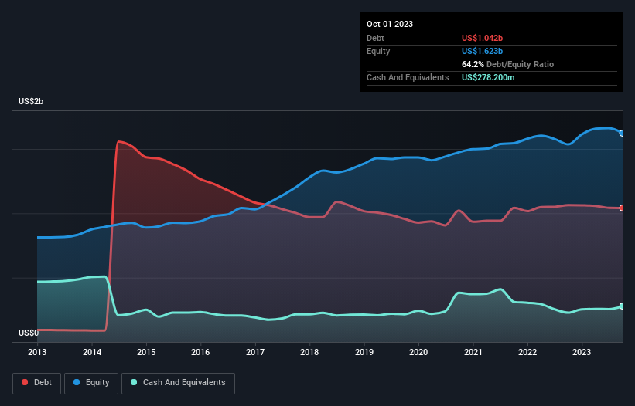This screenshot has height=406, width=635.
Task: Toggle the Equity series legend button
Action: 91,383
